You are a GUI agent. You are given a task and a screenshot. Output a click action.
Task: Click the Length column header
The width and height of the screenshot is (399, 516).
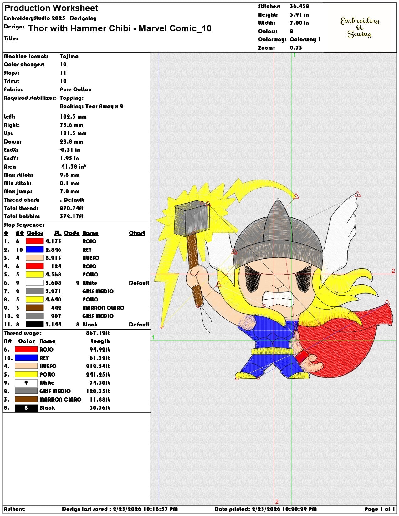click(100, 341)
